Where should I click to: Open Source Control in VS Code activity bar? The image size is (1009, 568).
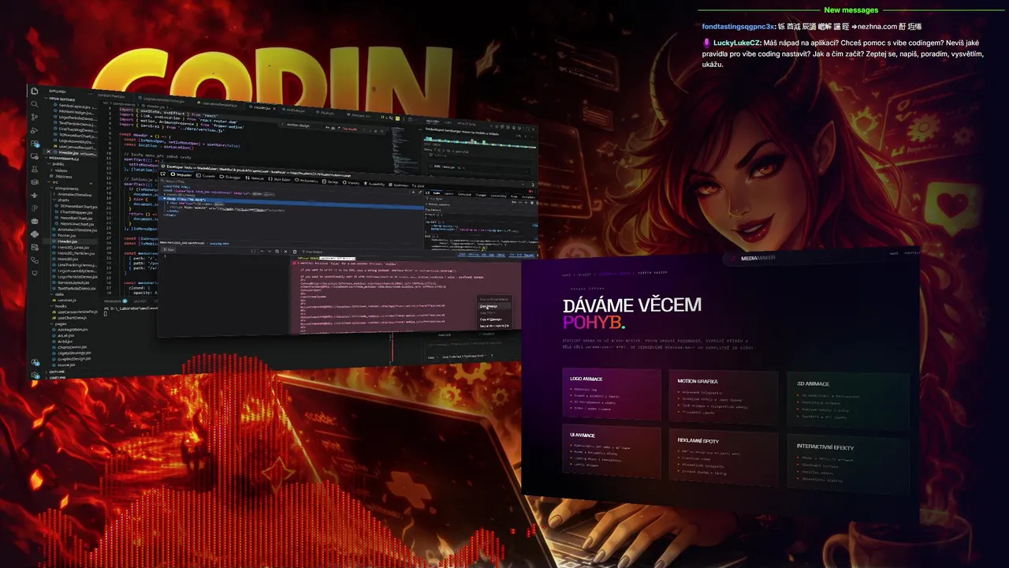(34, 118)
